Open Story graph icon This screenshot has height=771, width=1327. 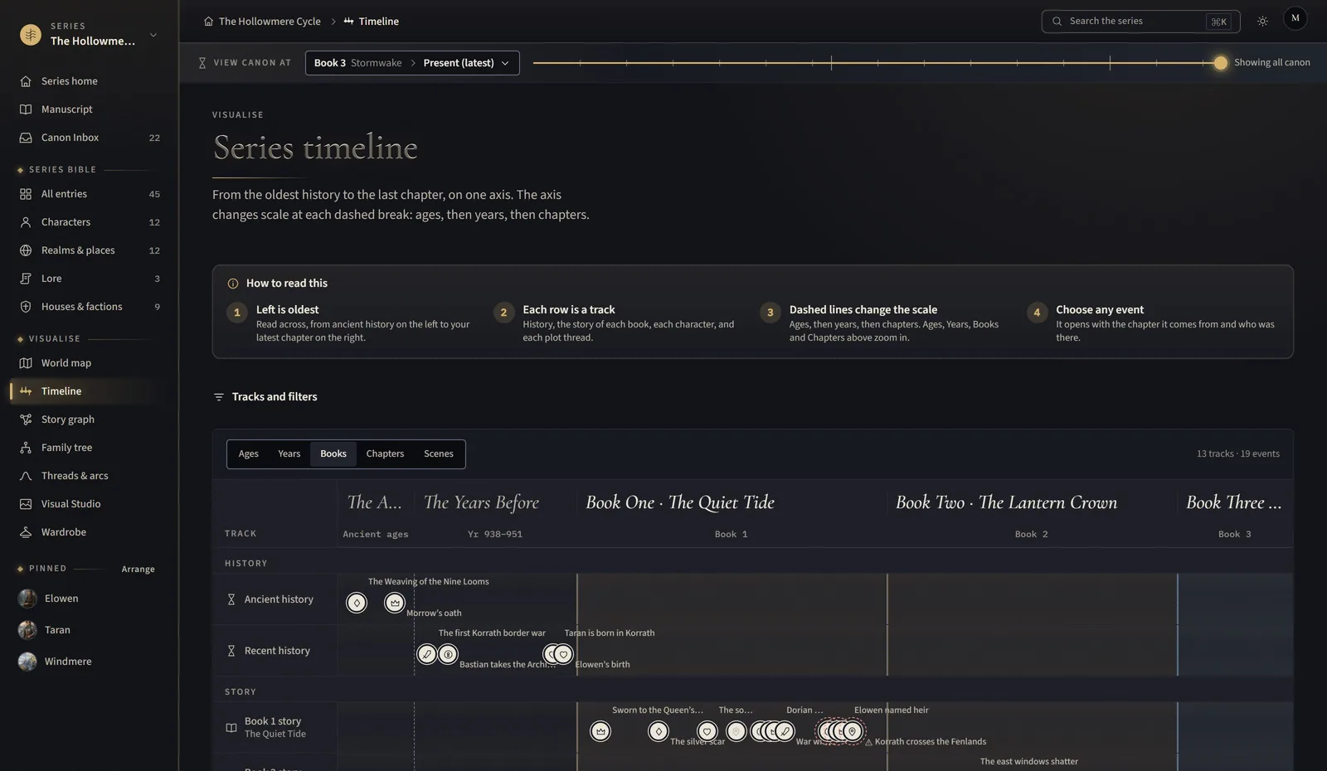click(x=26, y=419)
